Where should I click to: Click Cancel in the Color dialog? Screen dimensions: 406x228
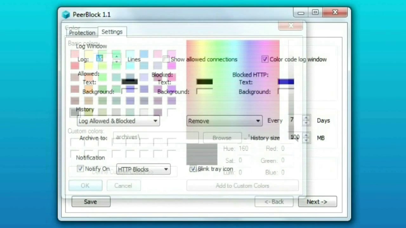tap(123, 186)
